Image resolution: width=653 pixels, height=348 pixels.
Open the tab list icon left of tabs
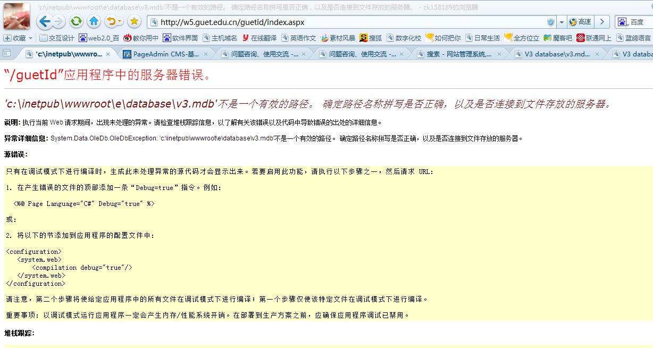[x=7, y=53]
